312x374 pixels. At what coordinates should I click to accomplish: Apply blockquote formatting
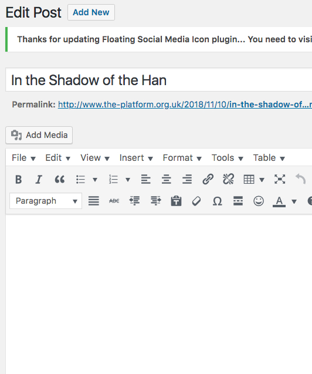(60, 180)
